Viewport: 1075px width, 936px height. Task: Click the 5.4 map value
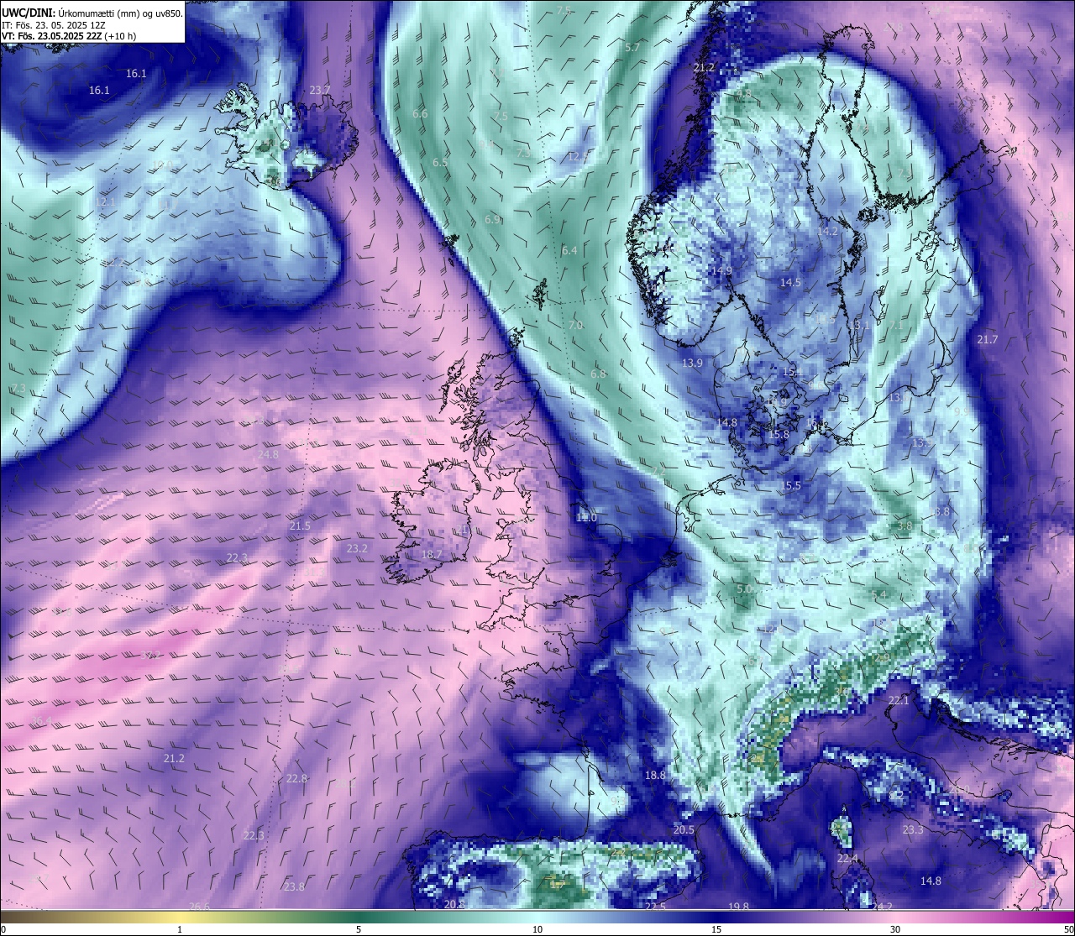[879, 595]
